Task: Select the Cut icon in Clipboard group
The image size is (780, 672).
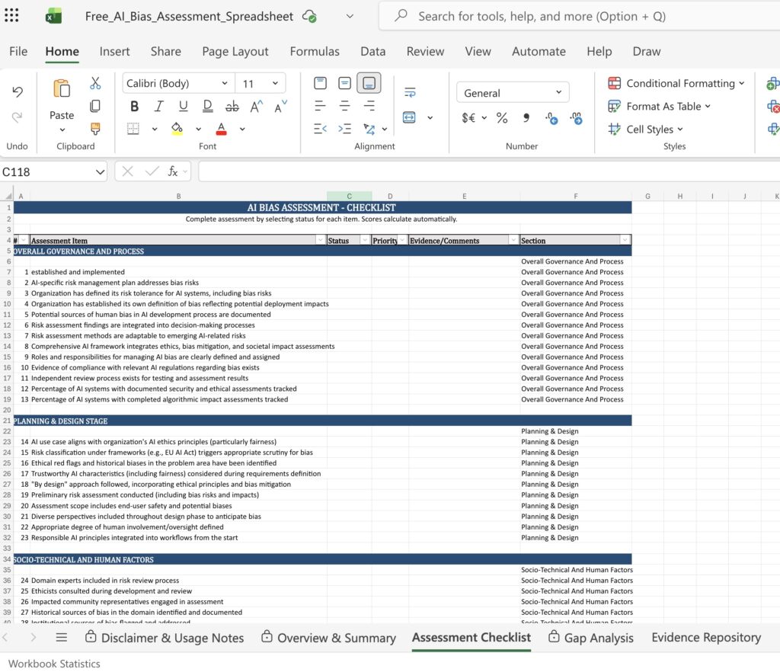Action: (95, 84)
